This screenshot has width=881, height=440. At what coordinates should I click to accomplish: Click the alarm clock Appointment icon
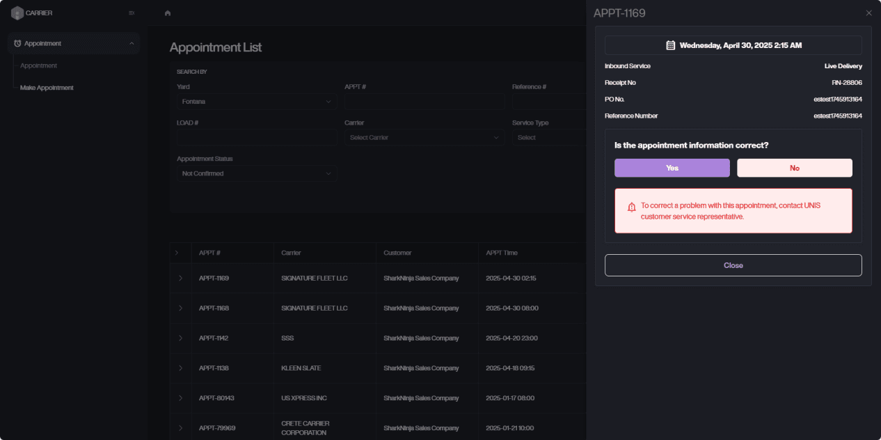(17, 43)
